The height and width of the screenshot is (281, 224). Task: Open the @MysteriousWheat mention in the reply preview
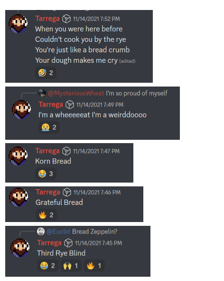(x=76, y=93)
